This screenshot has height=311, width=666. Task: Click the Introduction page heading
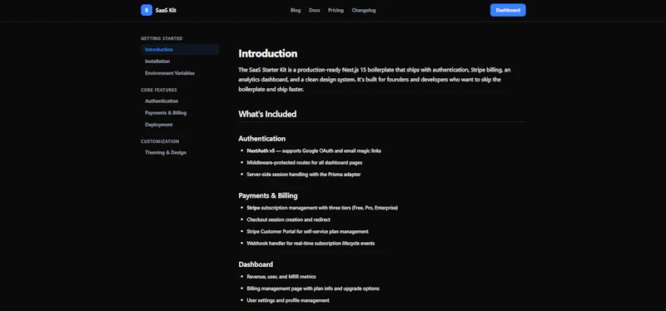coord(267,53)
